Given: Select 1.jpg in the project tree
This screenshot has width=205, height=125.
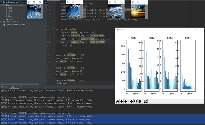Looking at the screenshot, I should (x=10, y=8).
